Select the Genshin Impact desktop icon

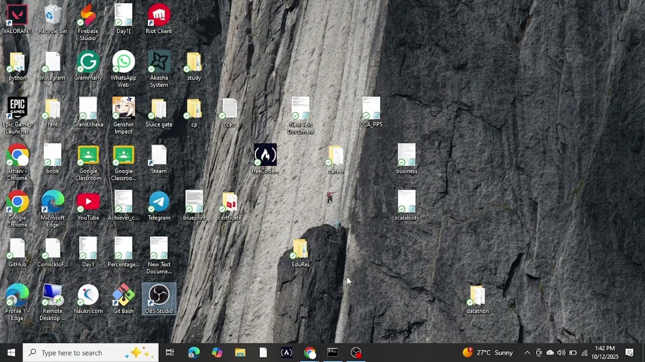[x=123, y=109]
